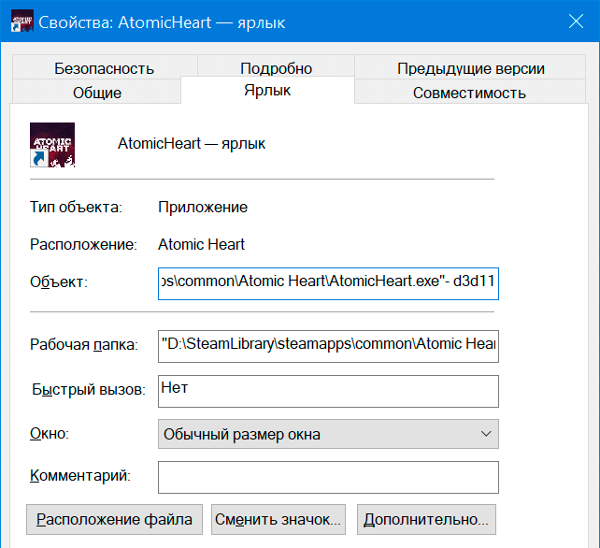The height and width of the screenshot is (548, 600).
Task: Click the 'Рабочая папка:' label
Action: pyautogui.click(x=84, y=345)
